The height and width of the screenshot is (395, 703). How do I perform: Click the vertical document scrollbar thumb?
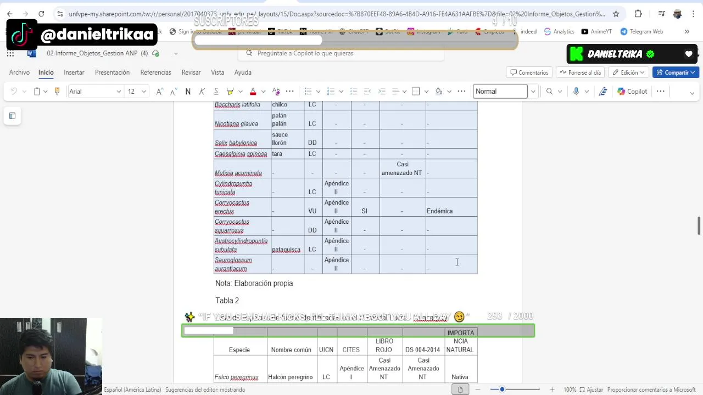(699, 226)
